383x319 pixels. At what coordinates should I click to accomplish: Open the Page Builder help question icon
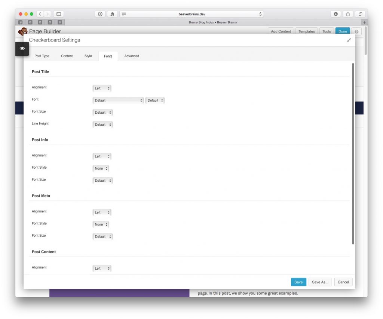(x=356, y=31)
